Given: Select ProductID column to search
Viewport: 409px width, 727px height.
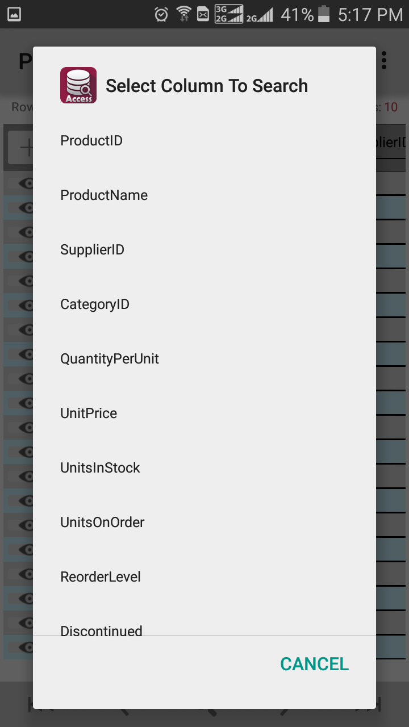Looking at the screenshot, I should [x=91, y=140].
